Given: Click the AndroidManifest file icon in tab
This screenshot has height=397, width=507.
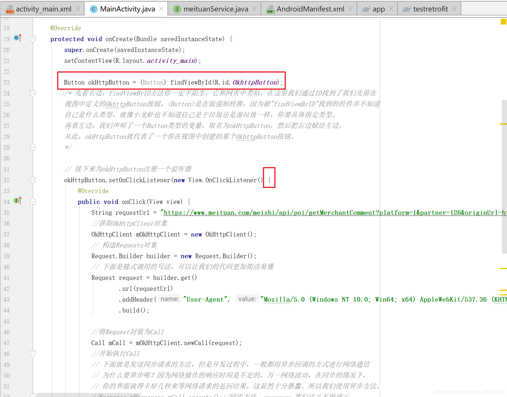Looking at the screenshot, I should pos(270,9).
